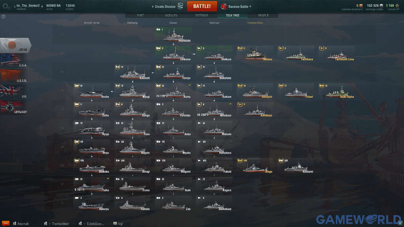Image resolution: width=404 pixels, height=227 pixels.
Task: Switch to the Profile tab
Action: (x=263, y=15)
